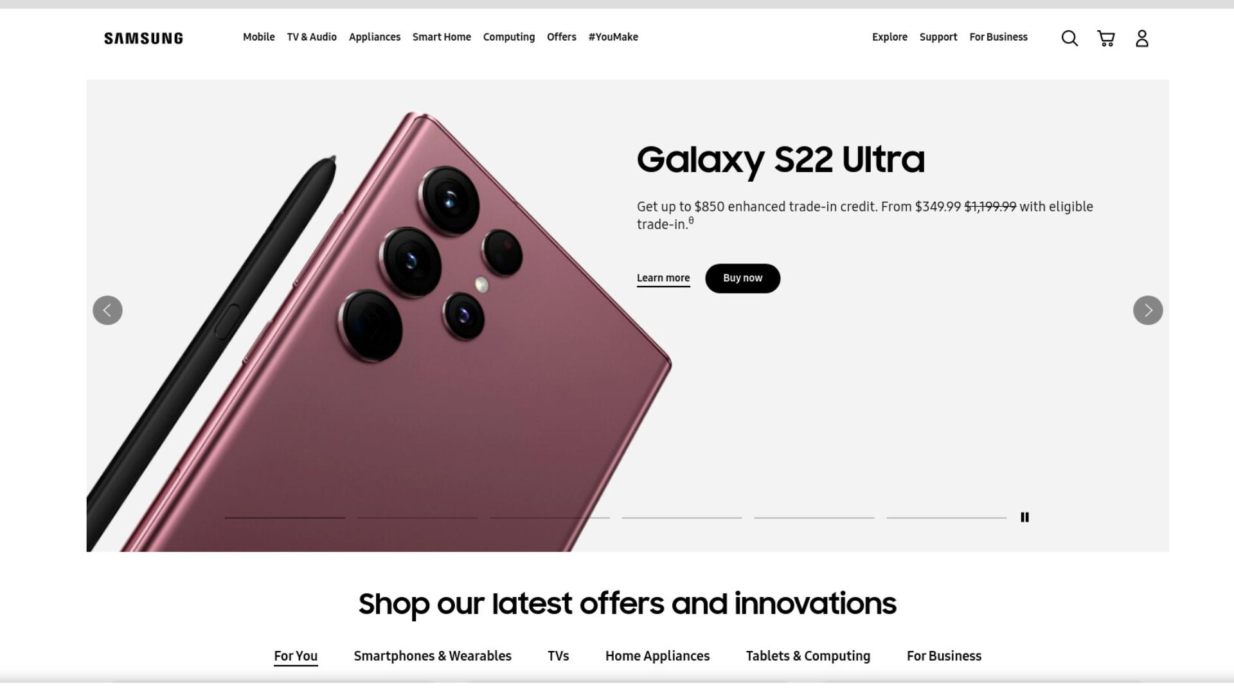1234x694 pixels.
Task: Switch to the TVs tab
Action: pyautogui.click(x=559, y=656)
